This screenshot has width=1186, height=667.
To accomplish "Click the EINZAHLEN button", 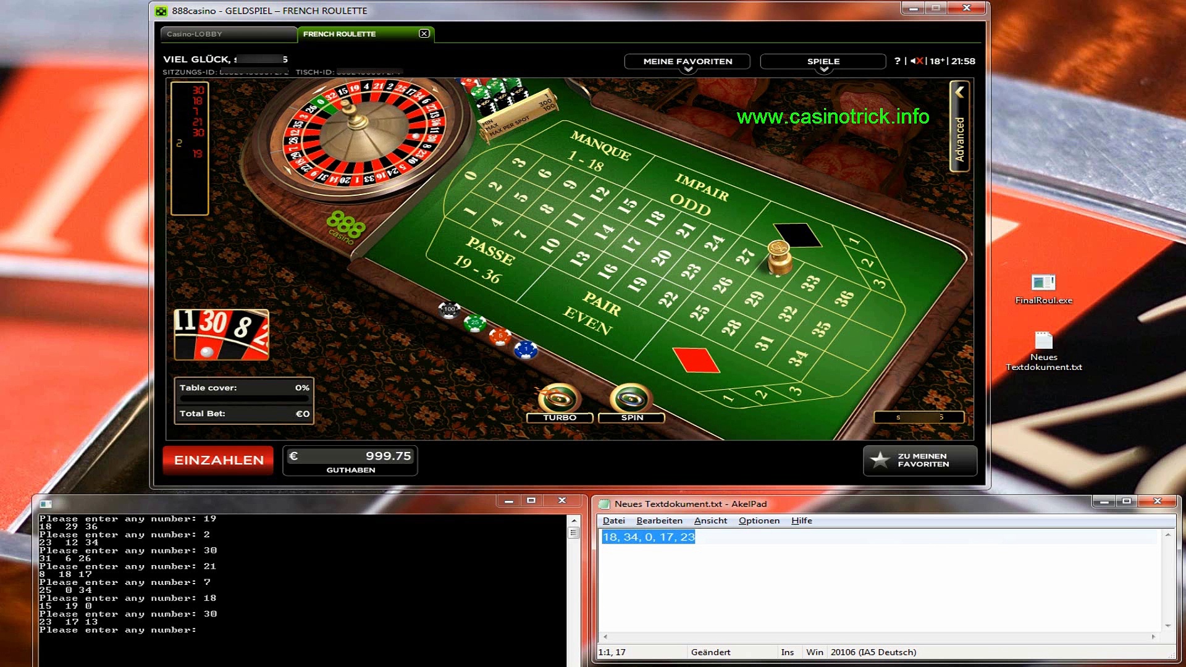I will tap(219, 460).
